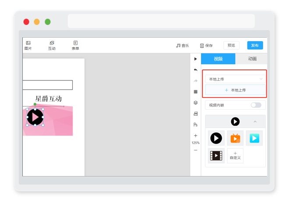Toggle the 视频内嵌 switch
This screenshot has height=201, width=289.
pyautogui.click(x=256, y=105)
